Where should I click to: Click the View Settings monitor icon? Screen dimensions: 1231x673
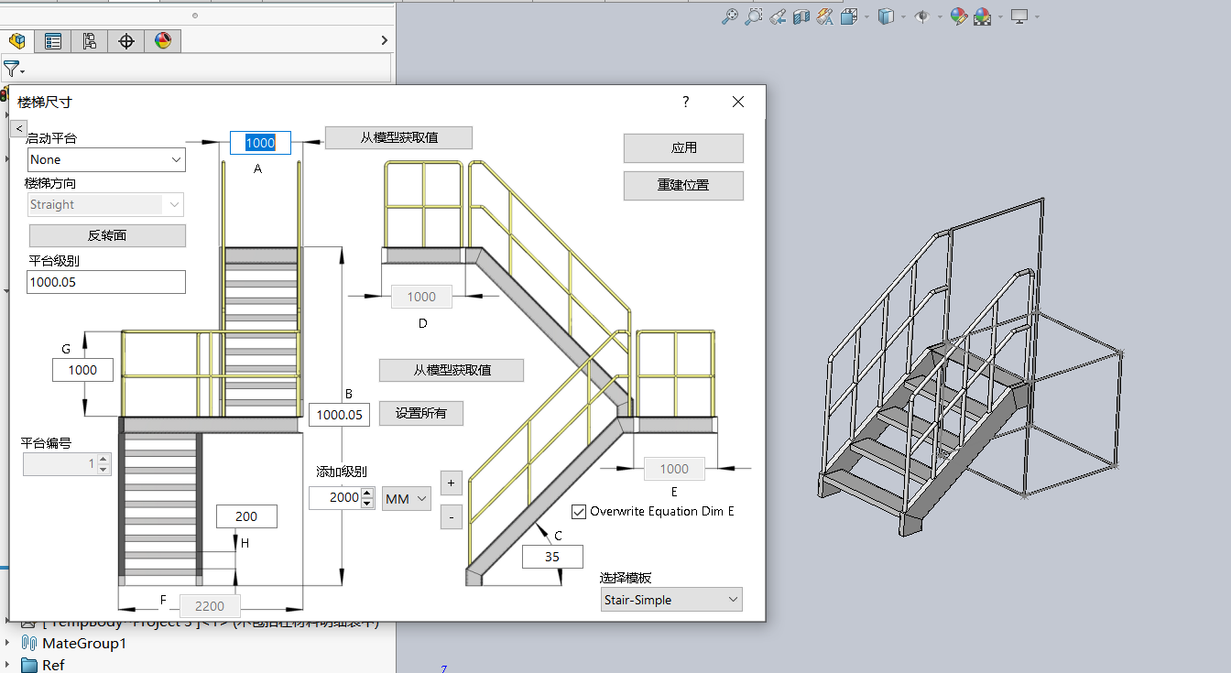[x=1019, y=16]
